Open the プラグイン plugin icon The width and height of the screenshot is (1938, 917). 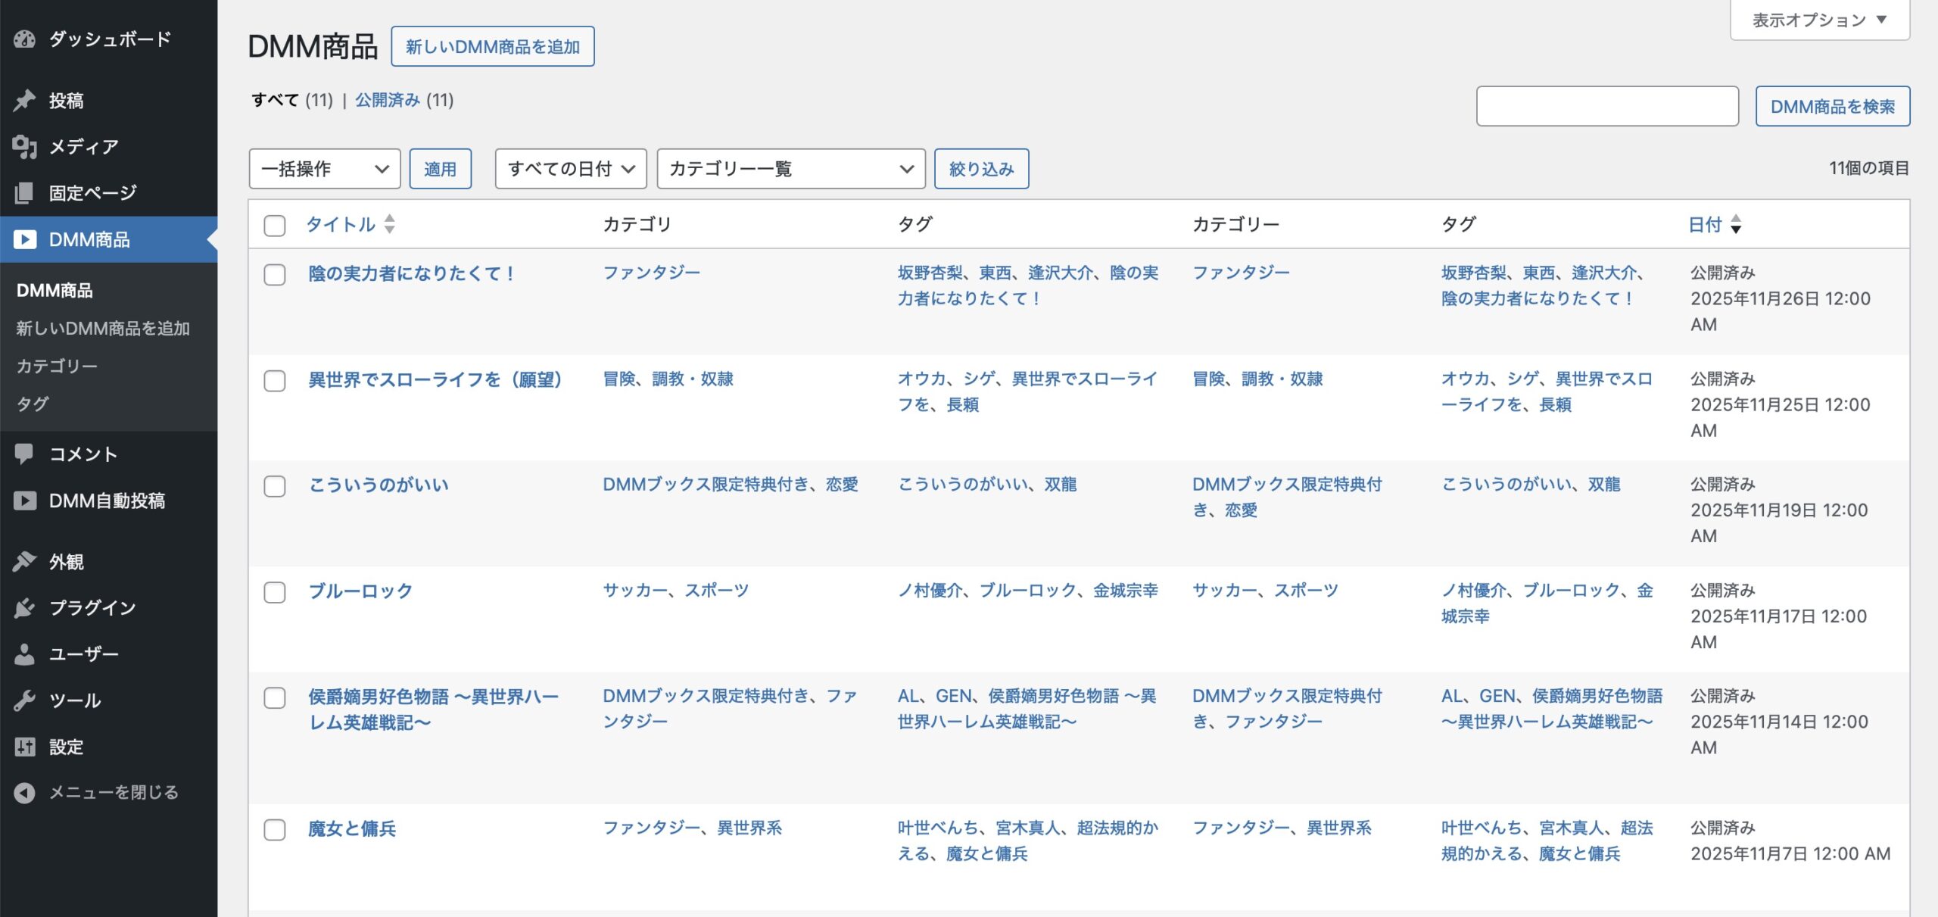coord(25,607)
